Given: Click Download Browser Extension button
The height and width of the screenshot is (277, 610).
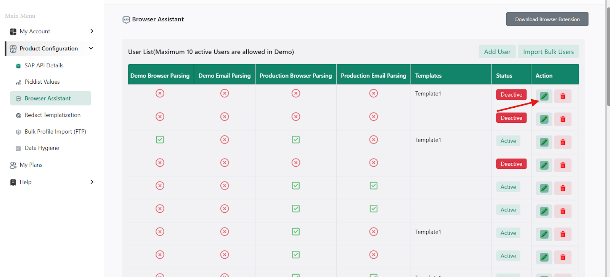Looking at the screenshot, I should [x=547, y=19].
